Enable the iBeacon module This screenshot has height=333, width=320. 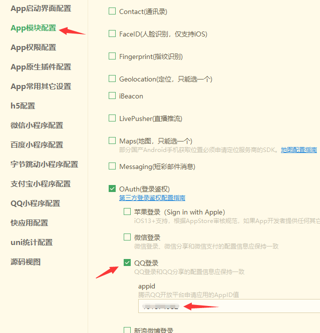(112, 96)
